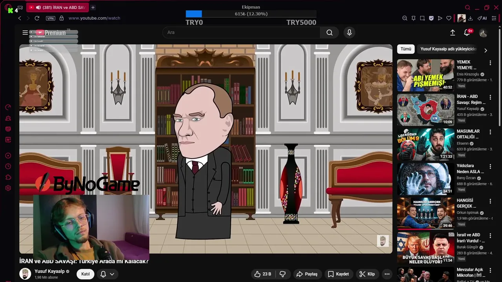Click the channel watermark in video corner
Image resolution: width=502 pixels, height=282 pixels.
pyautogui.click(x=383, y=240)
